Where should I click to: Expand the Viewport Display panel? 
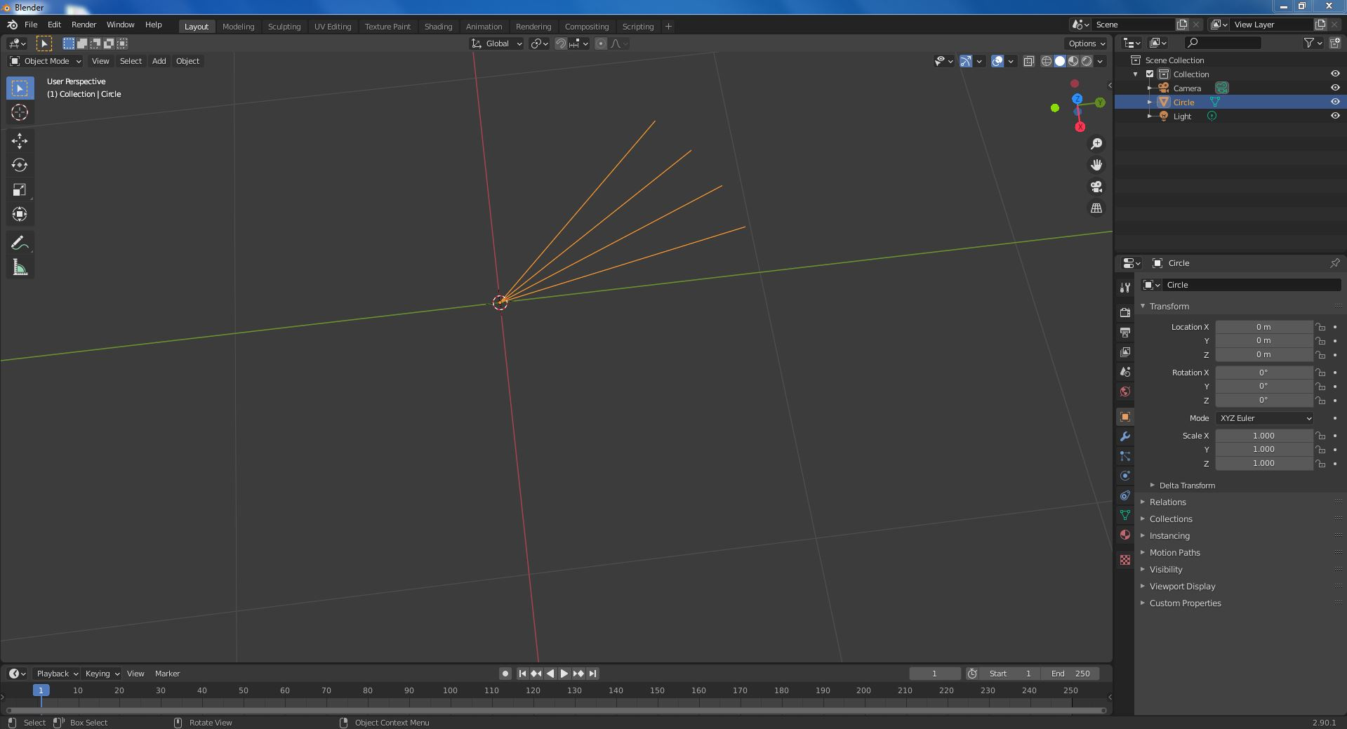click(1183, 587)
